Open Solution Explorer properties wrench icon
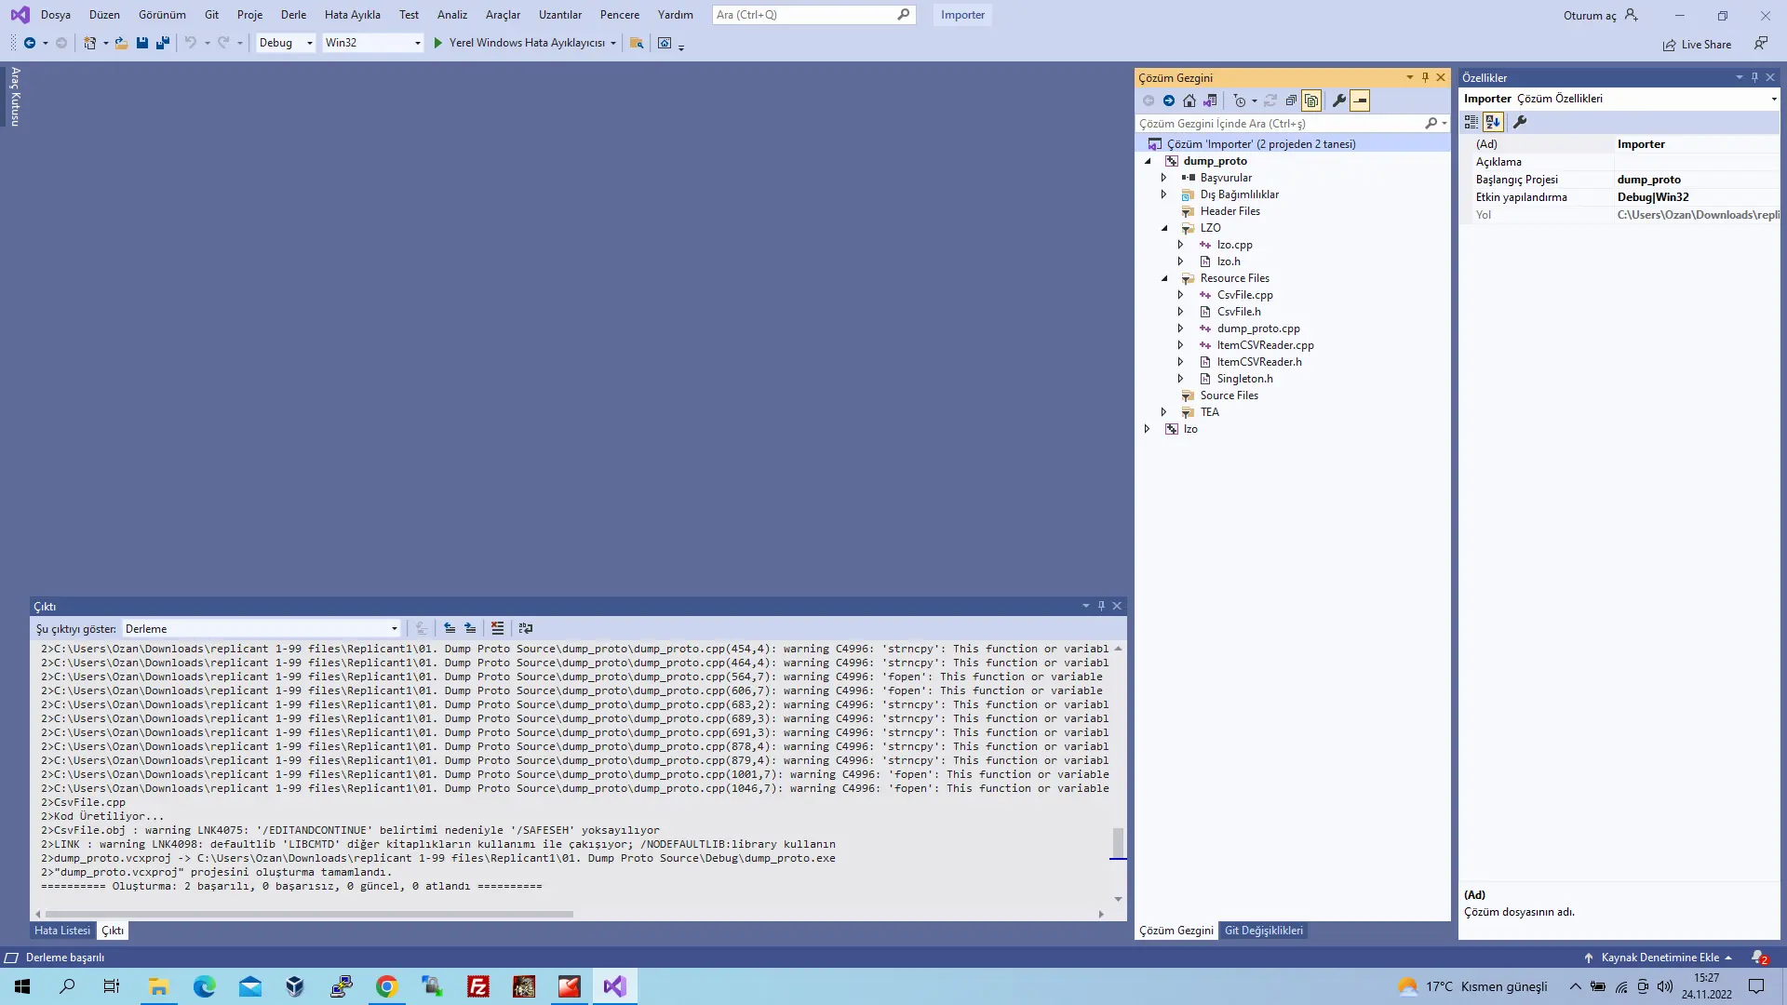The height and width of the screenshot is (1005, 1787). [1339, 100]
